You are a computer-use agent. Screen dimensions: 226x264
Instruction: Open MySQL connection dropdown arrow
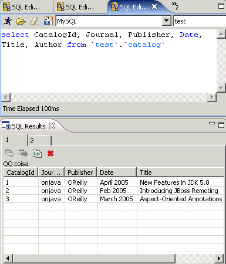[167, 21]
